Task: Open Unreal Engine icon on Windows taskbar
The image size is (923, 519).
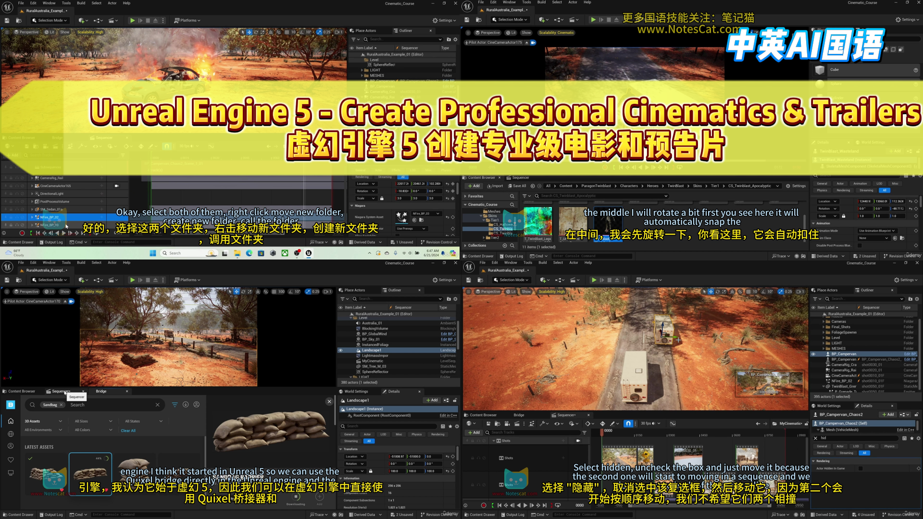Action: coord(309,253)
